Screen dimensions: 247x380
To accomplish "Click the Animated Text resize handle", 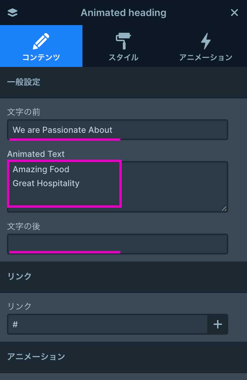I will tap(224, 208).
